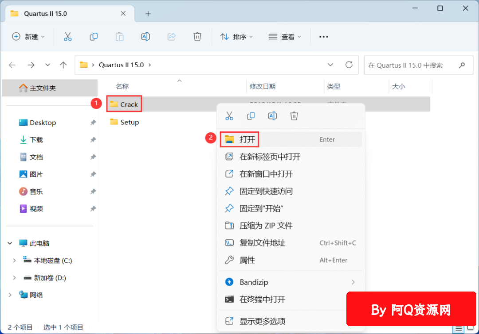Screen dimensions: 479x334
Task: Choose 复制文件地址
Action: [x=291, y=243]
